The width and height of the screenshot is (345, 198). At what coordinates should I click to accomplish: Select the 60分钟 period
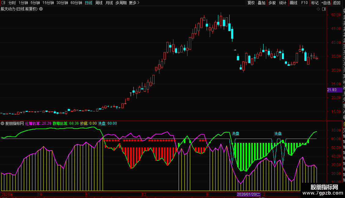pyautogui.click(x=76, y=3)
